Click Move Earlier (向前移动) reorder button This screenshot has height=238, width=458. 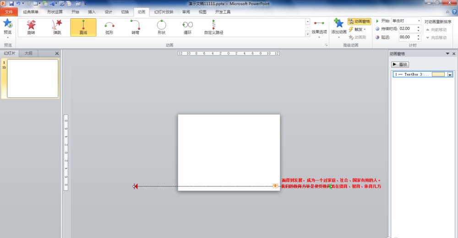pyautogui.click(x=436, y=30)
